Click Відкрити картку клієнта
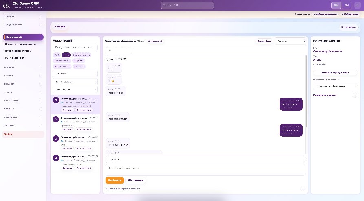364x201 pixels. pyautogui.click(x=335, y=72)
